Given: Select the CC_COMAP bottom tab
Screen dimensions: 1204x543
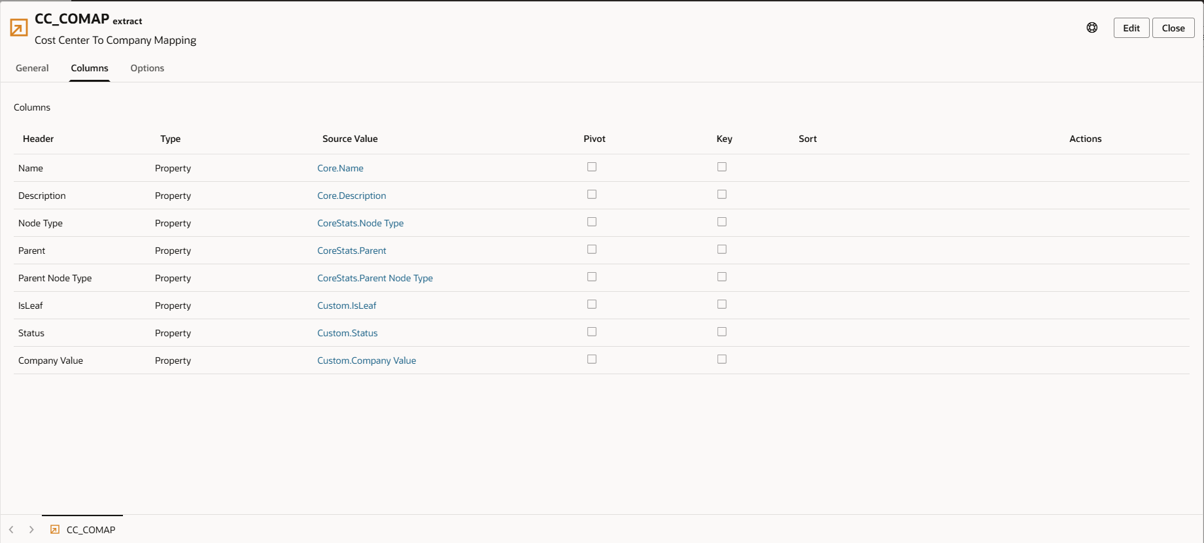Looking at the screenshot, I should (82, 529).
